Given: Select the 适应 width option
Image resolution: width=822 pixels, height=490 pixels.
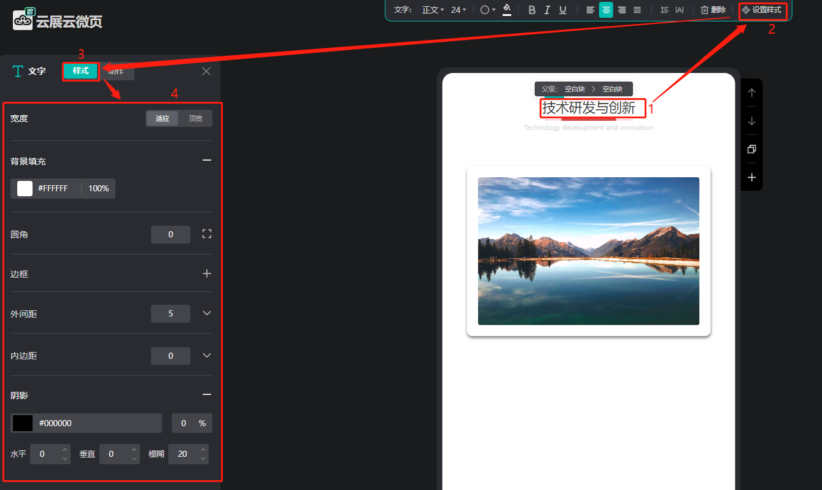Looking at the screenshot, I should tap(162, 118).
